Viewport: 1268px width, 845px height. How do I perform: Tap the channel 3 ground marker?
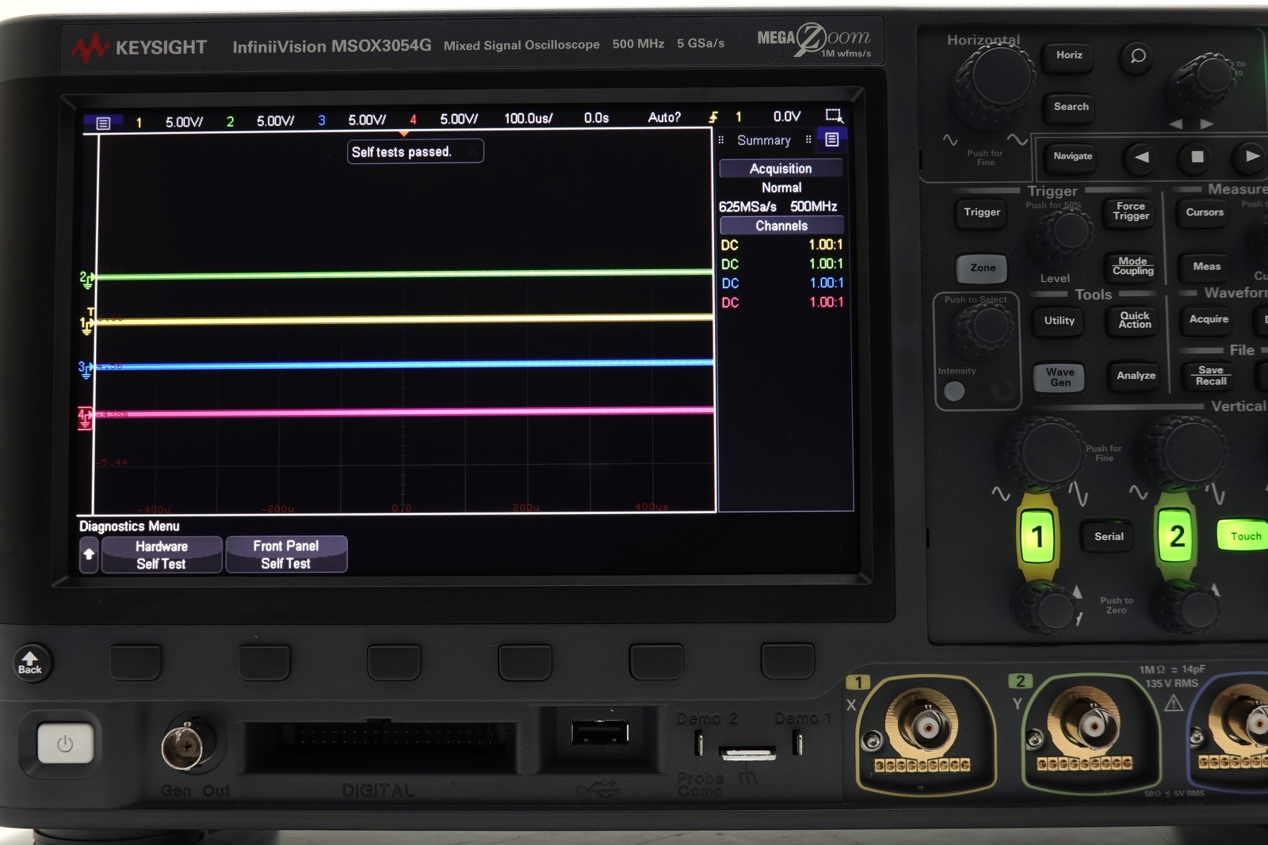pos(85,370)
